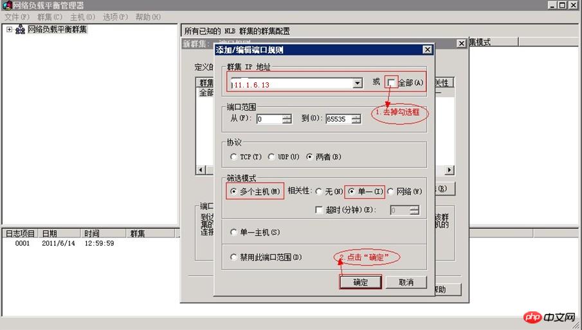
Task: Adjust the 从(F) port spinner arrows
Action: pos(287,119)
